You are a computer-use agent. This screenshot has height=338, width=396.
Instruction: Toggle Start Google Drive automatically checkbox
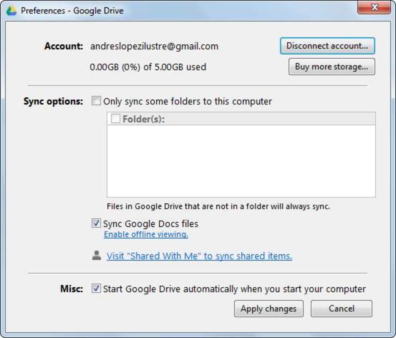(x=96, y=288)
